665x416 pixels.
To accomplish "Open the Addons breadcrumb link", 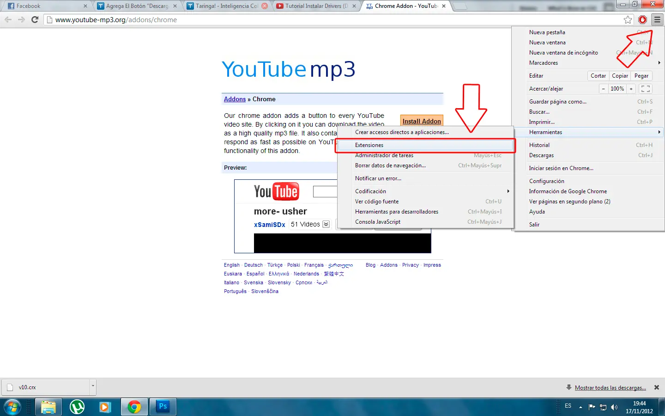I will 235,99.
